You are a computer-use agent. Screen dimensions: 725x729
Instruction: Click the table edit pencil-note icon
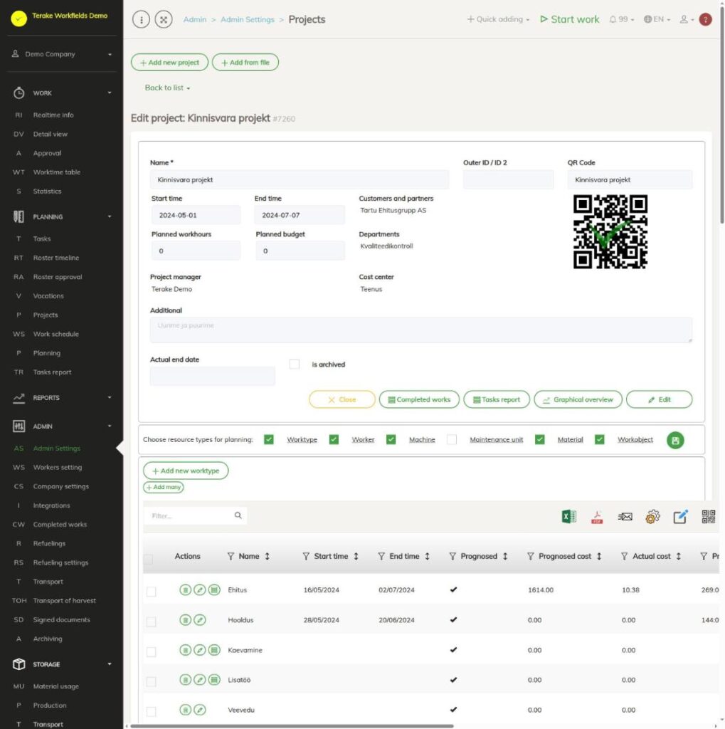coord(680,517)
